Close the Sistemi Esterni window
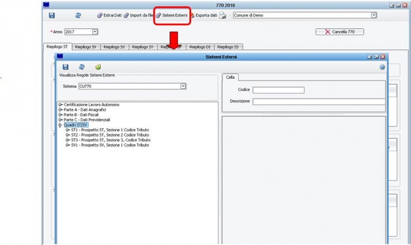This screenshot has height=245, width=411. (x=383, y=57)
